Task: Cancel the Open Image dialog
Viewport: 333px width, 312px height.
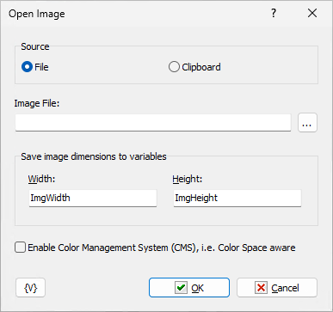Action: [x=277, y=288]
